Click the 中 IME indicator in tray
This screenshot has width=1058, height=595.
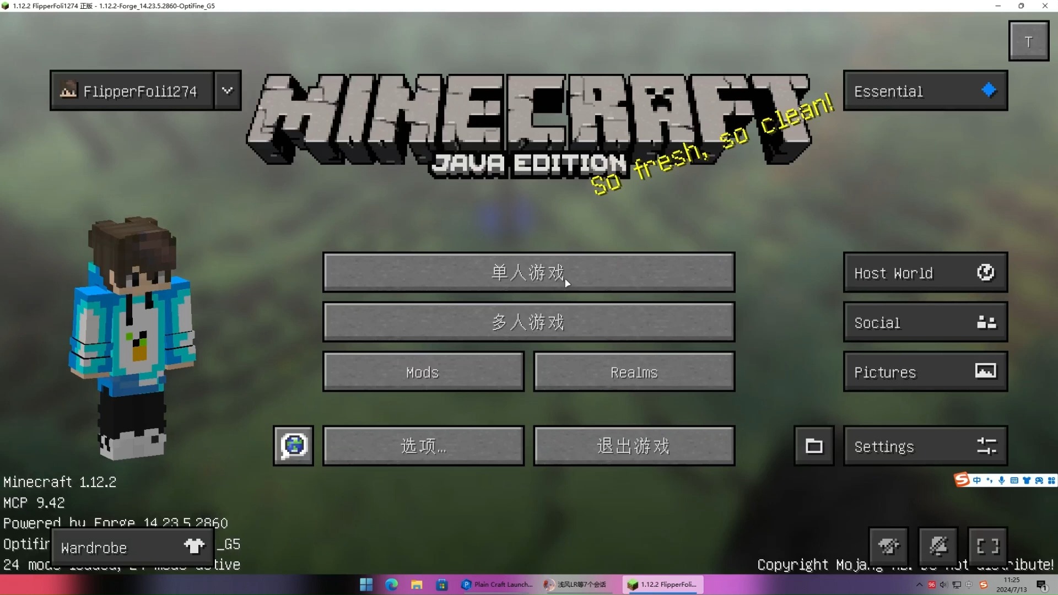click(x=969, y=585)
